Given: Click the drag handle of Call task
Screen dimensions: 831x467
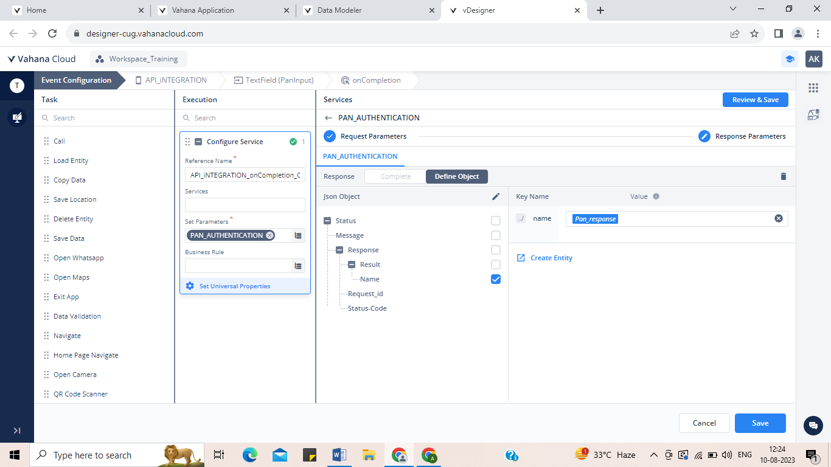Looking at the screenshot, I should click(x=46, y=141).
